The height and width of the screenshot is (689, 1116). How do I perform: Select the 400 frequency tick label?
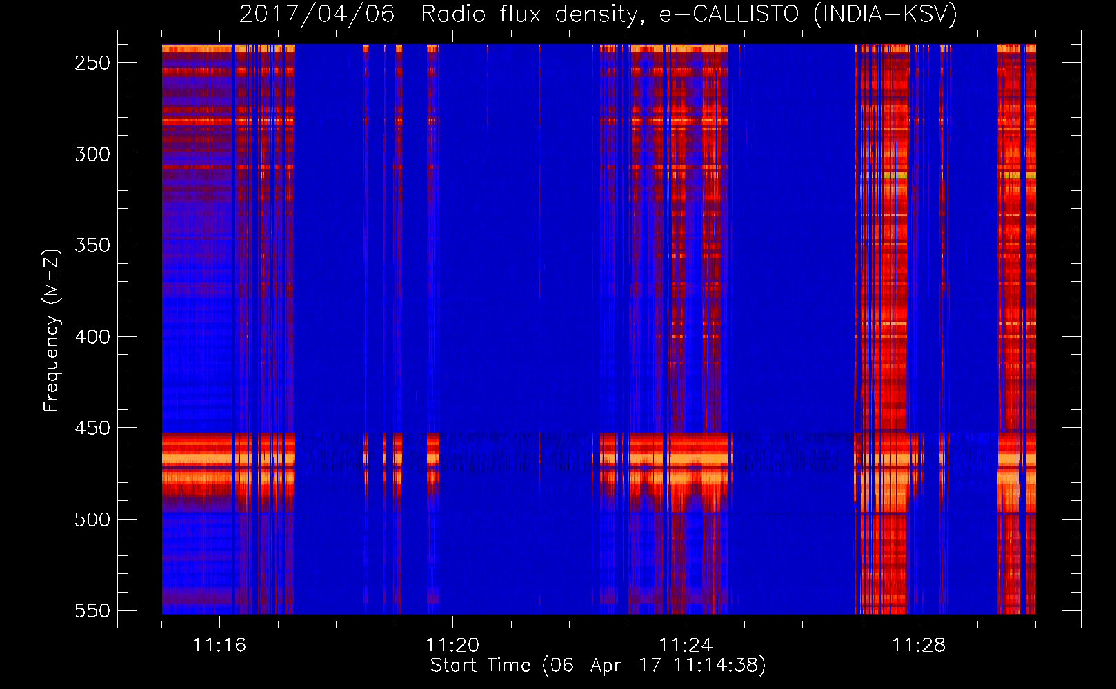92,337
